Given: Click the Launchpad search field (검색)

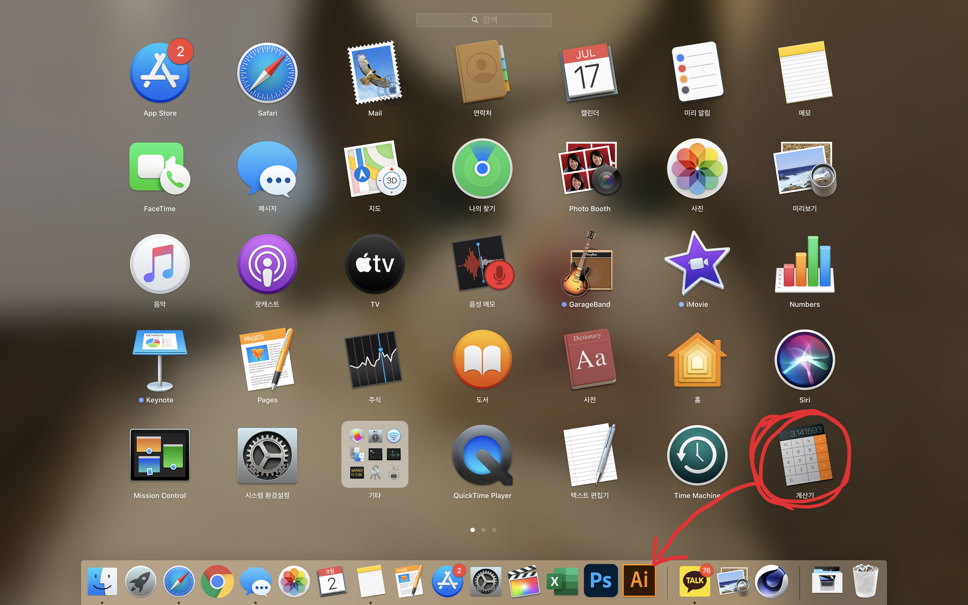Looking at the screenshot, I should [484, 20].
